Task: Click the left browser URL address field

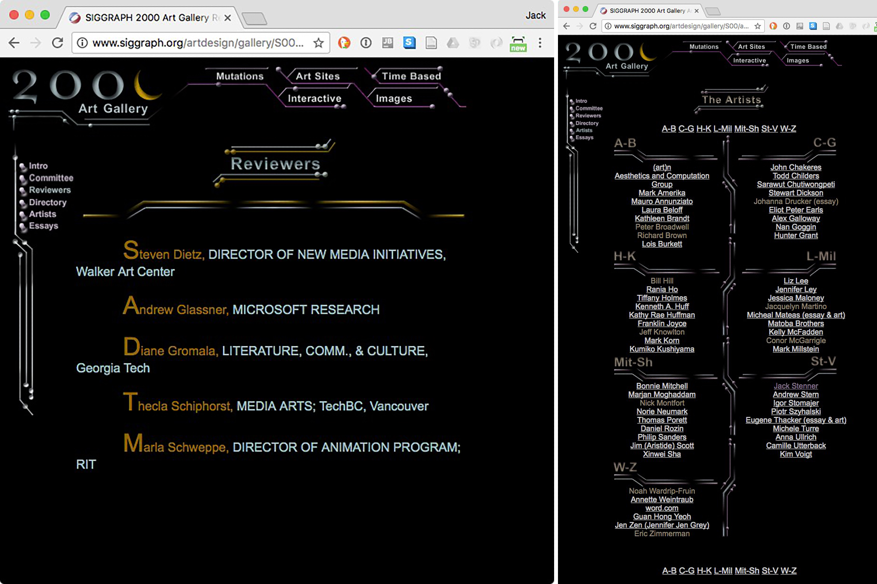Action: (x=197, y=43)
